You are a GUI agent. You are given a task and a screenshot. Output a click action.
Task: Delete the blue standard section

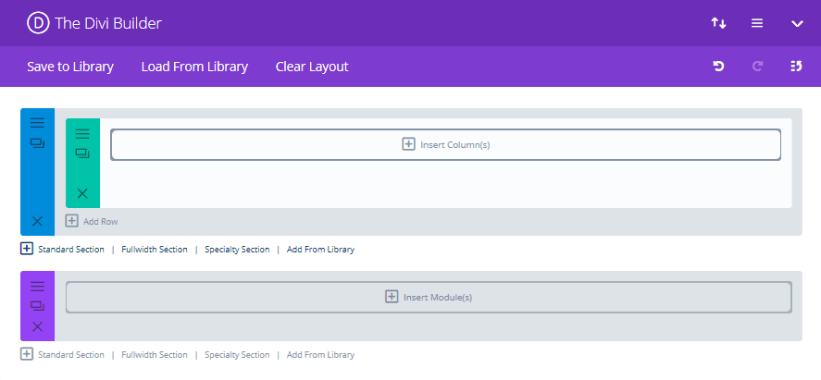37,221
